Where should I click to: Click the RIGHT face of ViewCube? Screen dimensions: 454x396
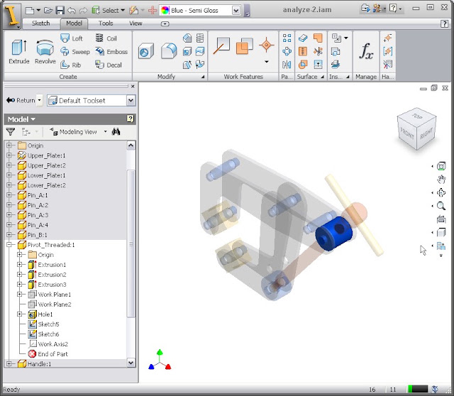coord(426,133)
